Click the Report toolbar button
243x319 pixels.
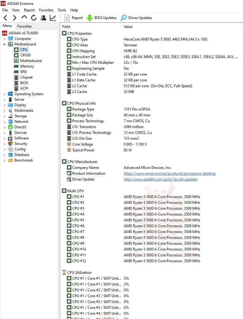point(73,18)
